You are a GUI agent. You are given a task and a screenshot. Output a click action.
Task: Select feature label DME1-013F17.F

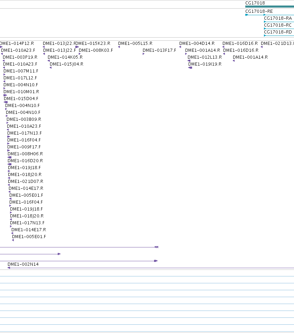pos(159,50)
